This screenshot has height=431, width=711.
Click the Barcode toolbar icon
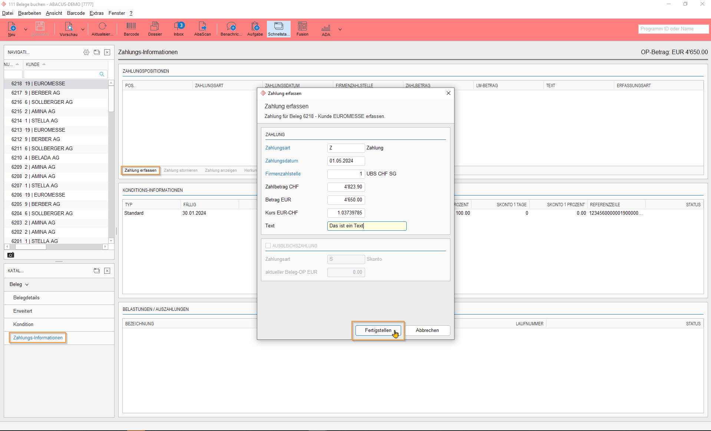point(131,29)
